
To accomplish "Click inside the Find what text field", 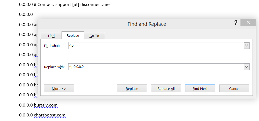I will [156, 46].
